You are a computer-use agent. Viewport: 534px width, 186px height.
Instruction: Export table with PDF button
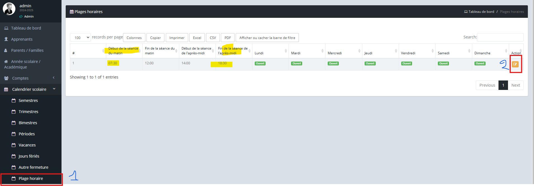228,38
